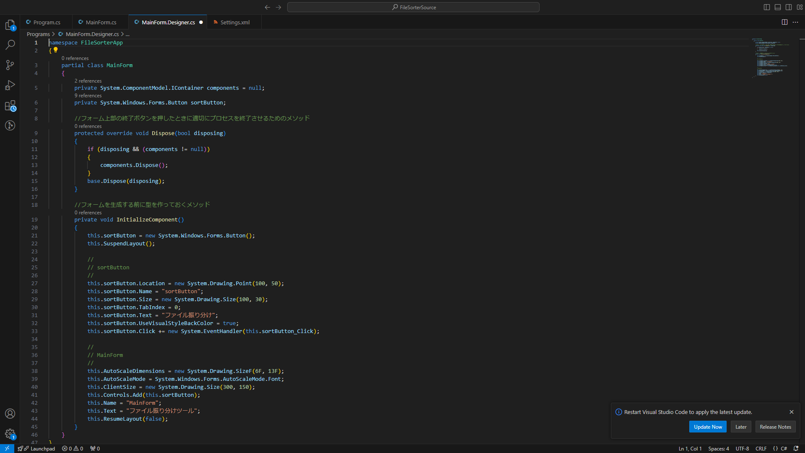Click the lightbulb code action icon
805x453 pixels.
tap(56, 50)
